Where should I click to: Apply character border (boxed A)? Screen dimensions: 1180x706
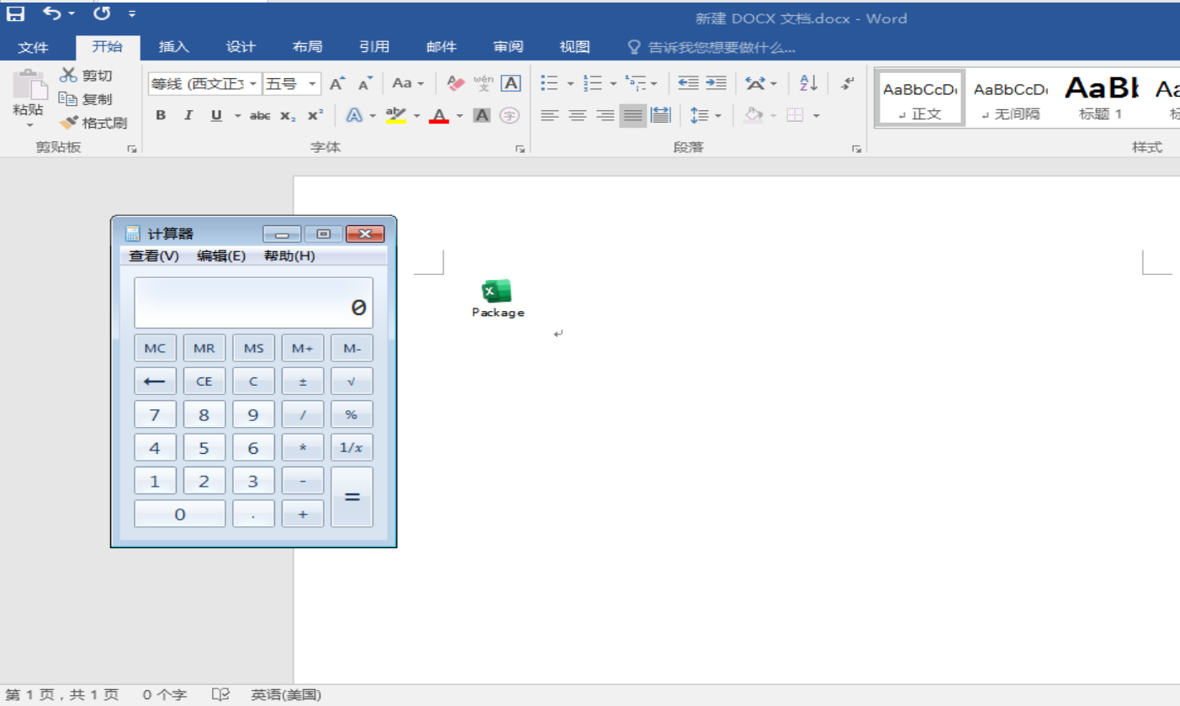(x=511, y=83)
